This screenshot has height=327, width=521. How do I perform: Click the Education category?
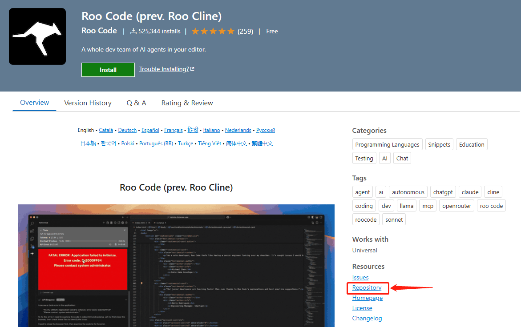[x=472, y=144]
